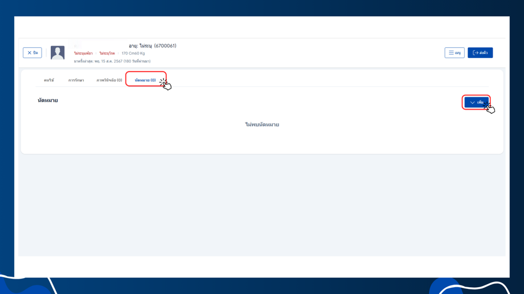The image size is (524, 294).
Task: Click the last visit date text
Action: point(112,61)
